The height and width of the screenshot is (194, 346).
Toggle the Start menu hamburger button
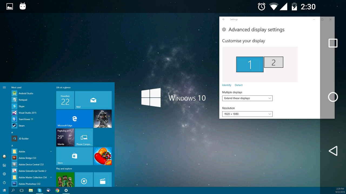click(4, 87)
